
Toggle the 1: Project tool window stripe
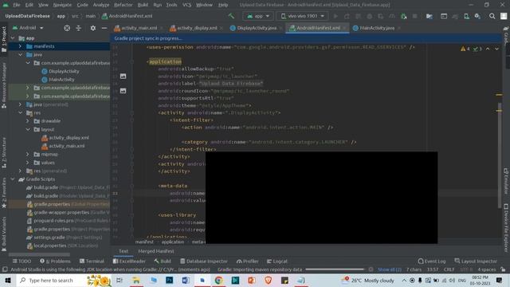pos(4,39)
